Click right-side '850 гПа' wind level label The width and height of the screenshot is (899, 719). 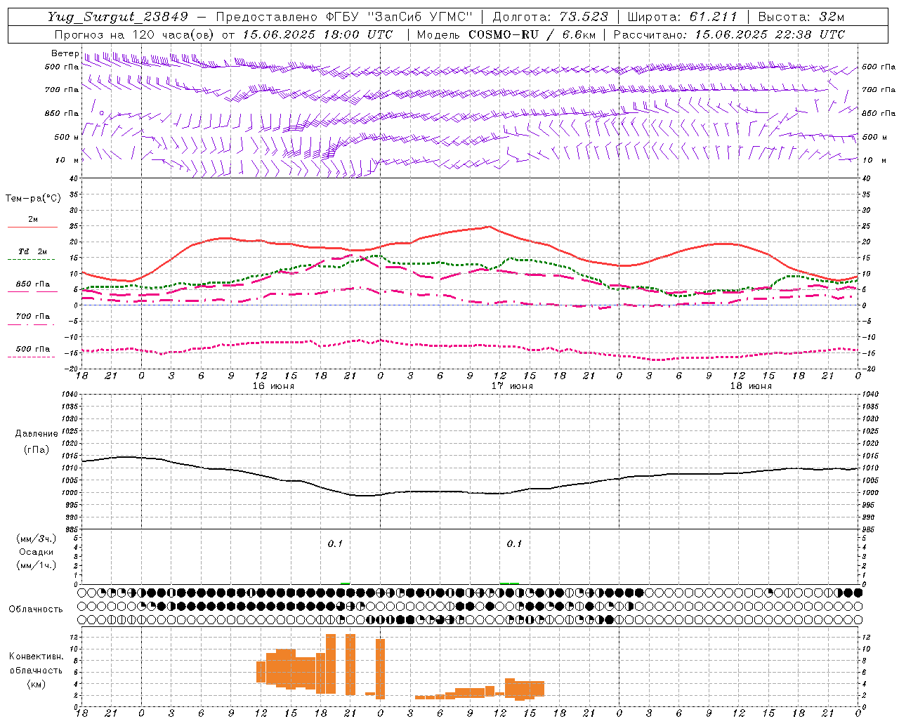pos(879,113)
